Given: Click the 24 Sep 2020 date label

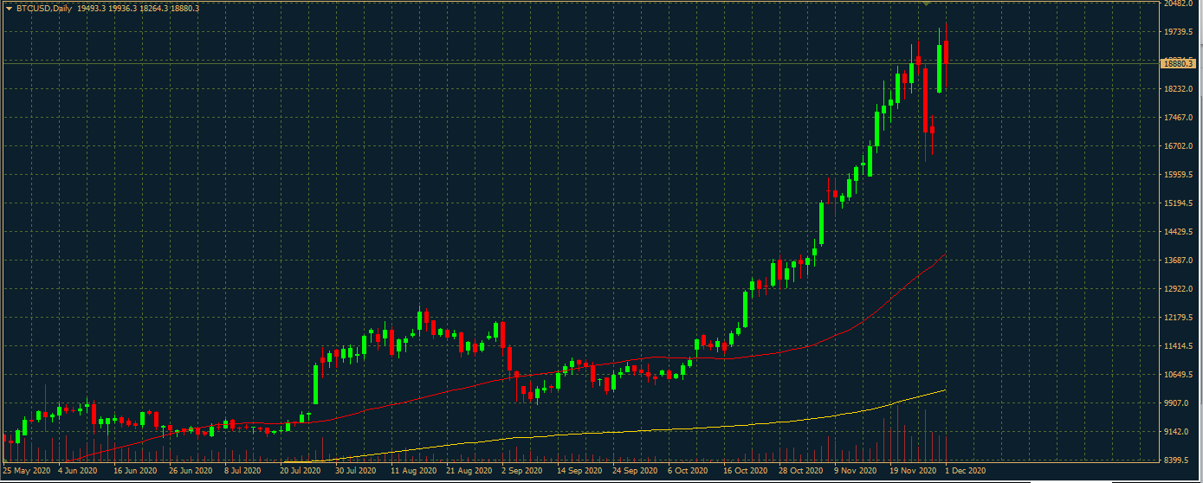Looking at the screenshot, I should pyautogui.click(x=635, y=472).
